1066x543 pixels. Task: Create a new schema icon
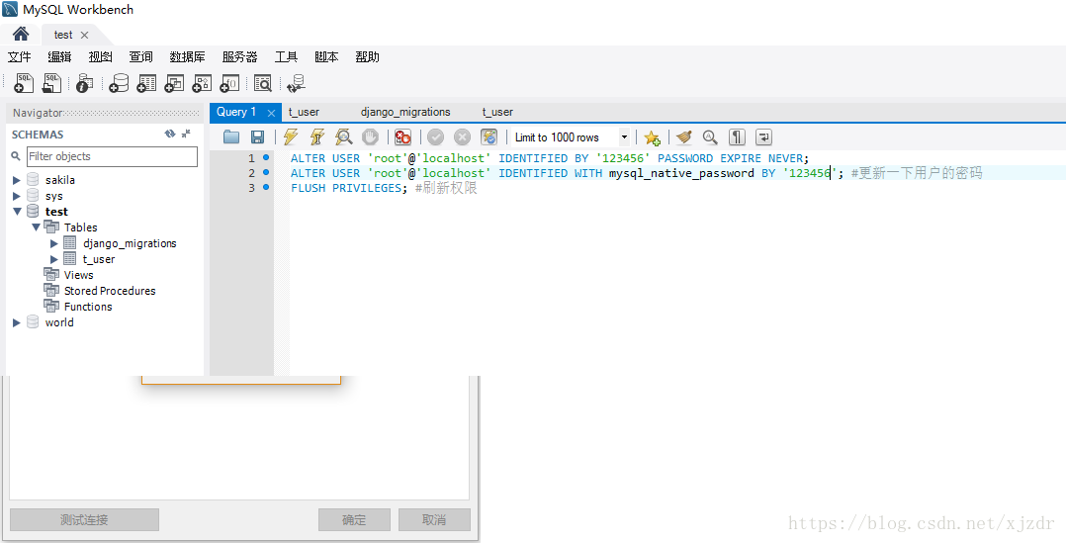pos(119,83)
